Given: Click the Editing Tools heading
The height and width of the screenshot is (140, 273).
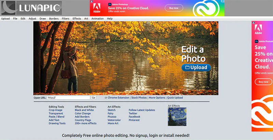Looking at the screenshot, I should tap(56, 107).
